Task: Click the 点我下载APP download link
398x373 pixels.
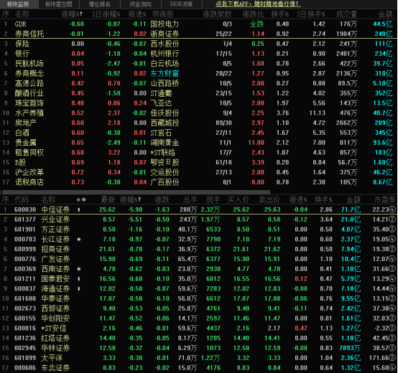Action: [x=258, y=4]
